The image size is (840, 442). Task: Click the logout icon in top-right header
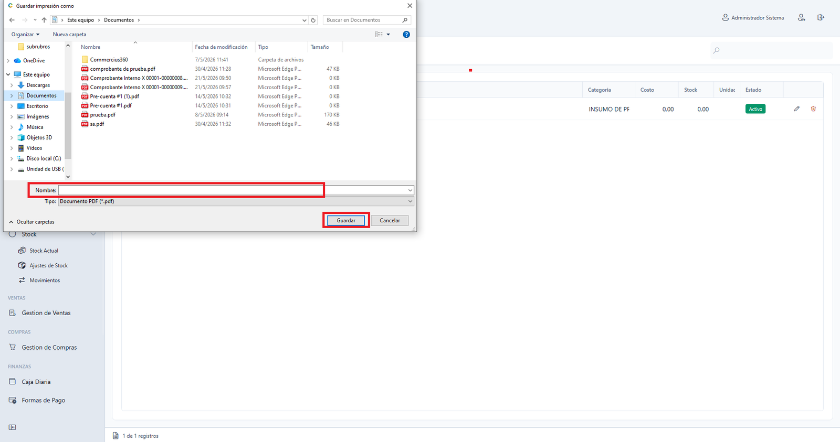[821, 17]
